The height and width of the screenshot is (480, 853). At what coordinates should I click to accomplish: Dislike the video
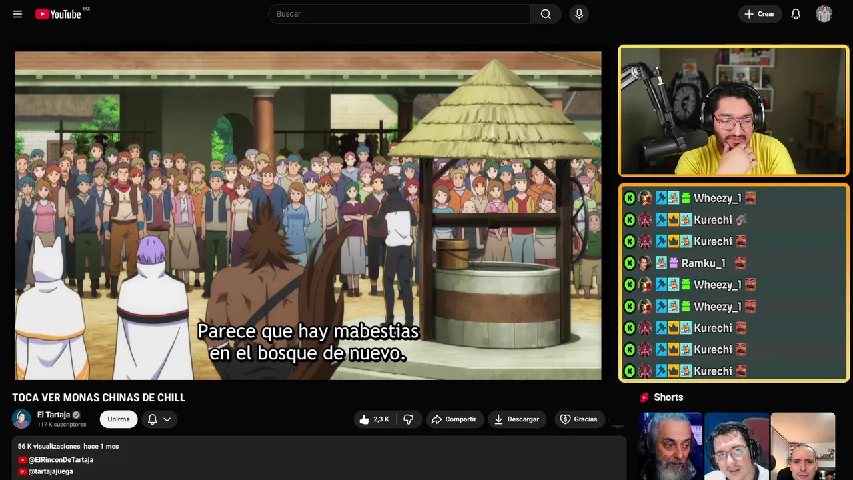tap(409, 419)
